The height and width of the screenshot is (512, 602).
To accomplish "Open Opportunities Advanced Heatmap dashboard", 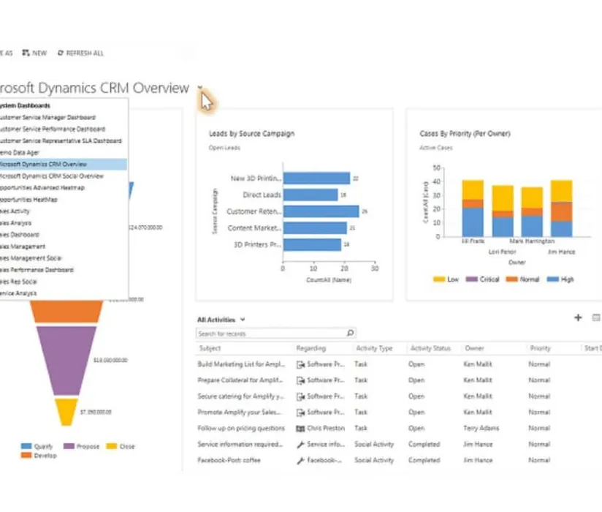I will click(x=42, y=187).
